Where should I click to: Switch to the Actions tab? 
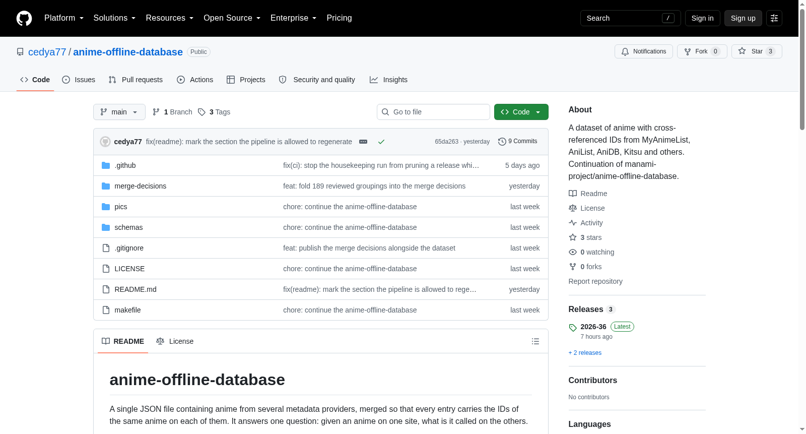(195, 80)
